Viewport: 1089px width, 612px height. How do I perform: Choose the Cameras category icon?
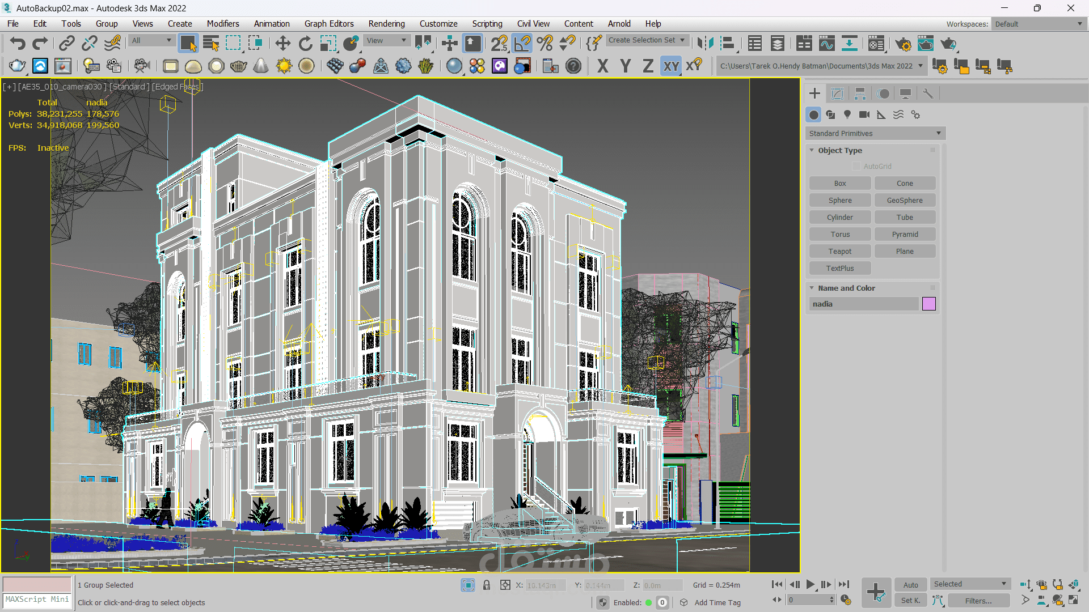(864, 114)
